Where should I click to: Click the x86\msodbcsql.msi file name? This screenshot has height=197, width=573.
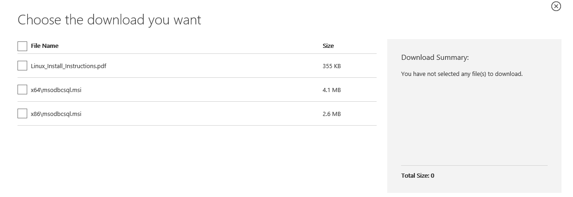56,114
